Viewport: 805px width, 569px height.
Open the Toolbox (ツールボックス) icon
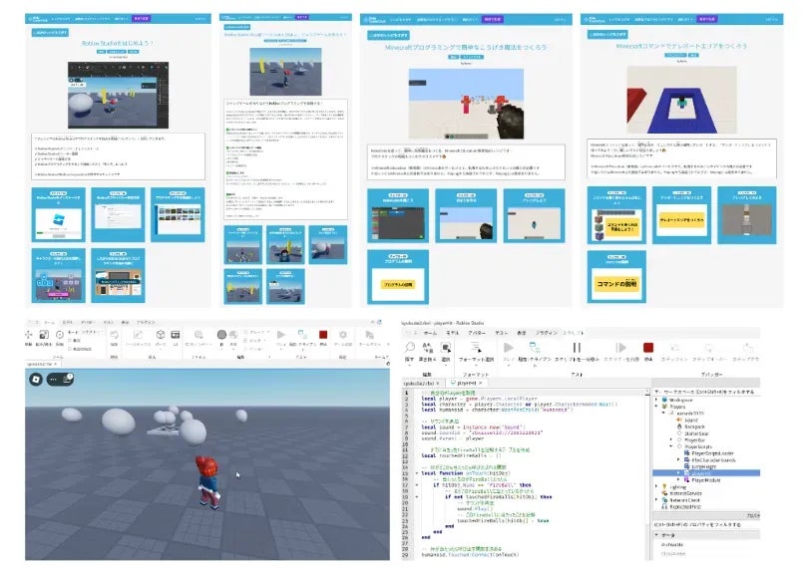(138, 335)
